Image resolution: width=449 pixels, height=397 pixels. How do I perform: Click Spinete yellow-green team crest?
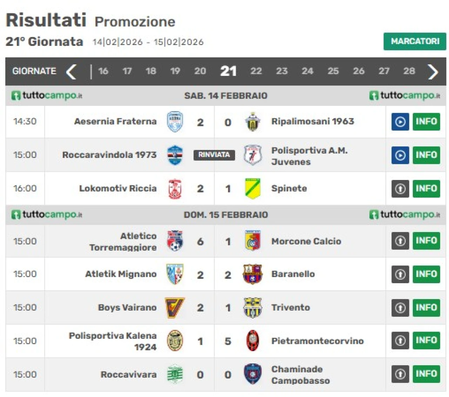tap(253, 189)
